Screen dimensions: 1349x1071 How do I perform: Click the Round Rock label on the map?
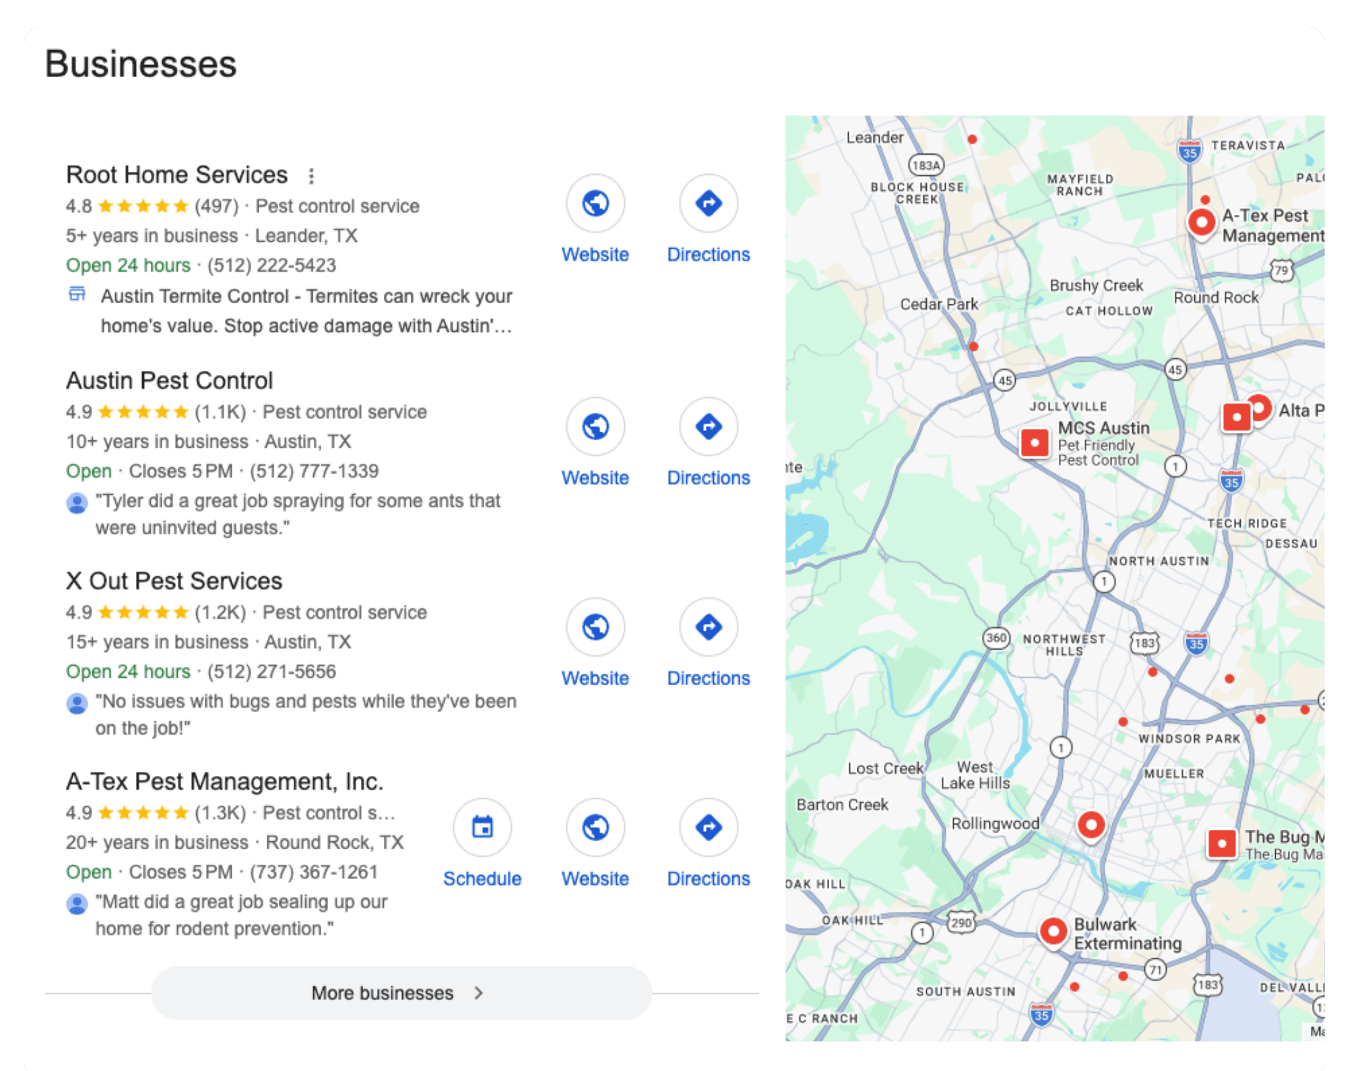point(1216,297)
